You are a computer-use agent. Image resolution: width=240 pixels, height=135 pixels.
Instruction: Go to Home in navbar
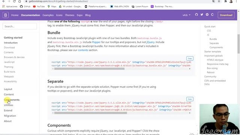pyautogui.click(x=15, y=15)
